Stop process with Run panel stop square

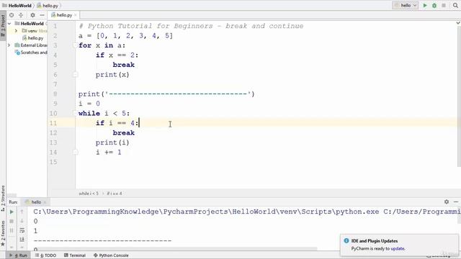[x=12, y=221]
